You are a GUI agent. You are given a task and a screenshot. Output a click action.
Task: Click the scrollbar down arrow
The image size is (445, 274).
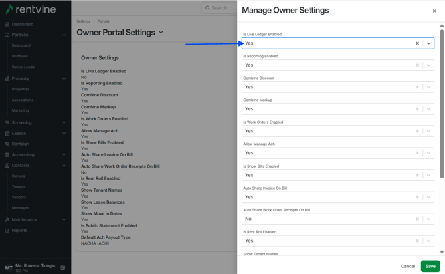pos(442,252)
